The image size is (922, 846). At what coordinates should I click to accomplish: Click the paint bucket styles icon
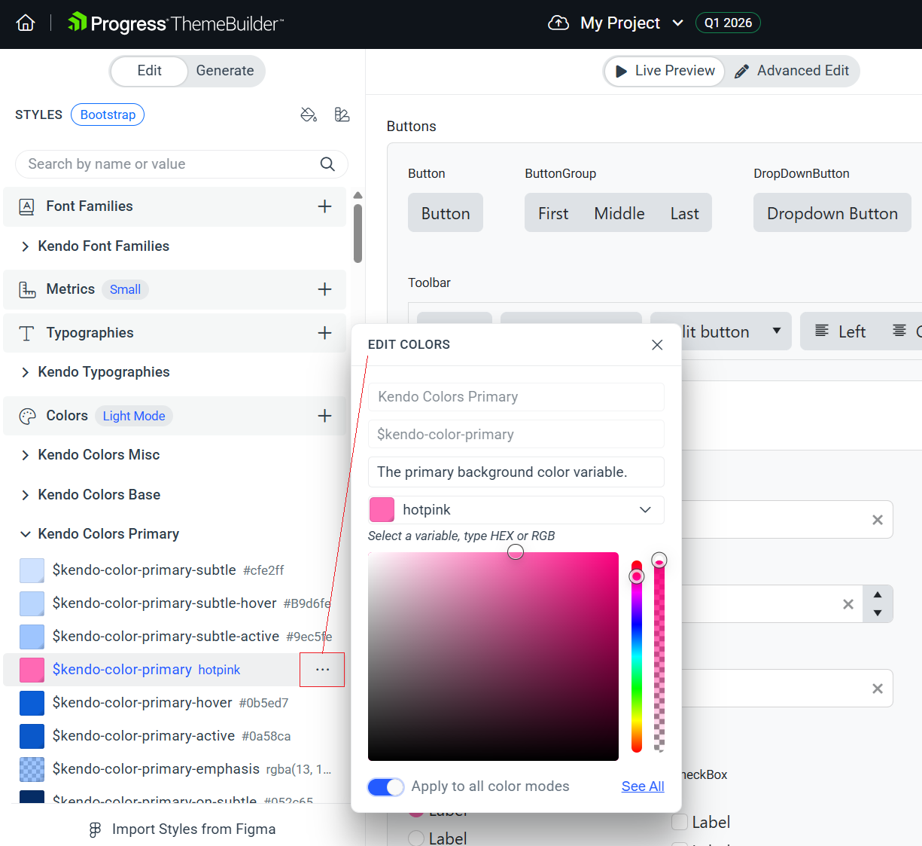coord(309,115)
